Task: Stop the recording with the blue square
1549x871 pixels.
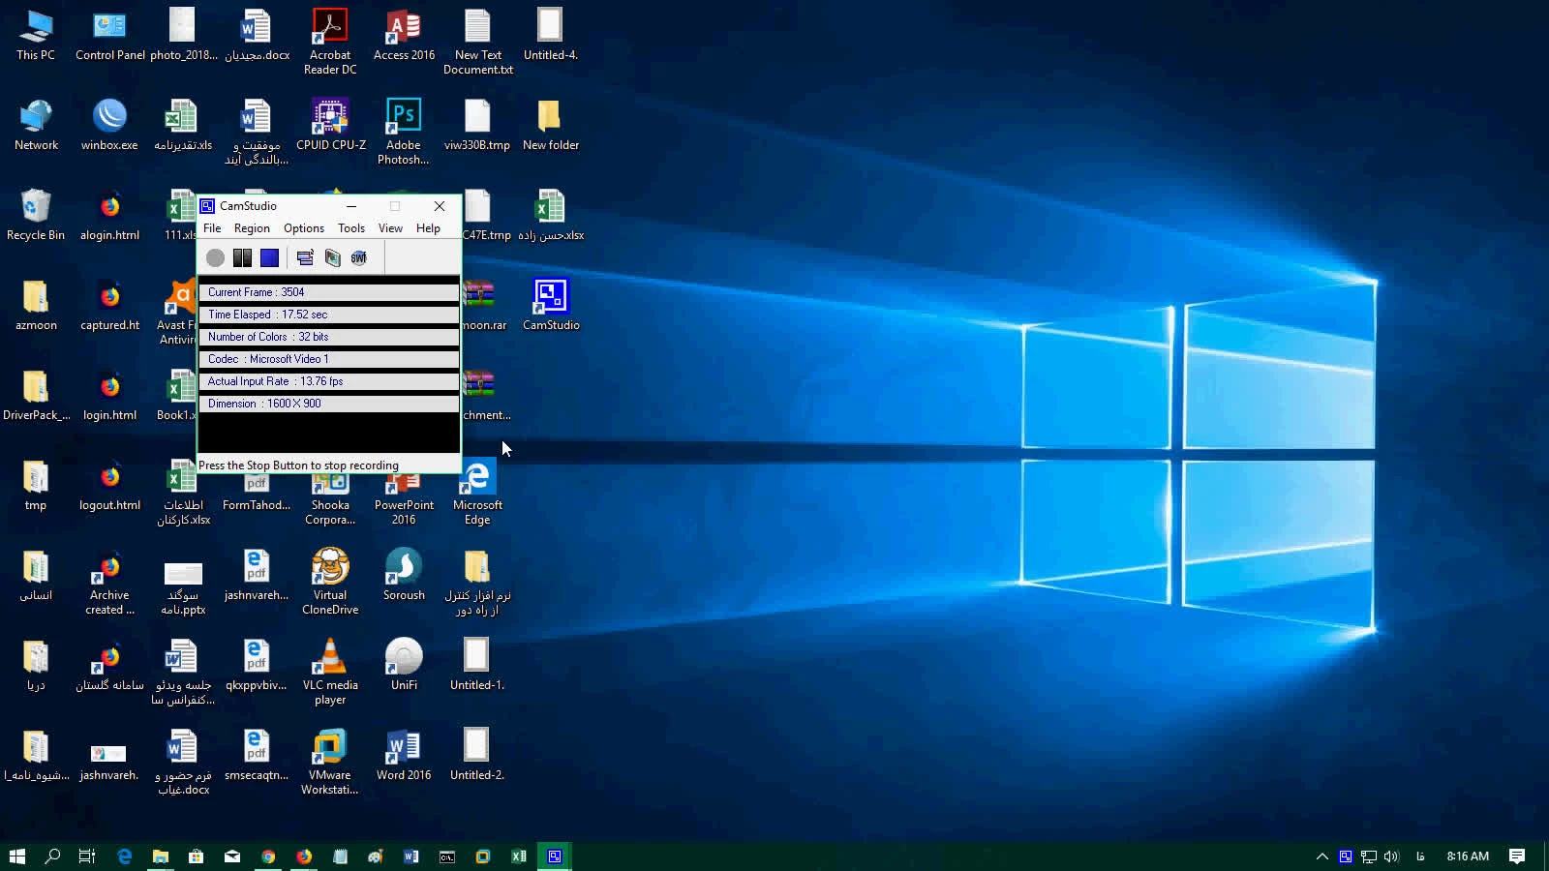Action: pyautogui.click(x=270, y=257)
